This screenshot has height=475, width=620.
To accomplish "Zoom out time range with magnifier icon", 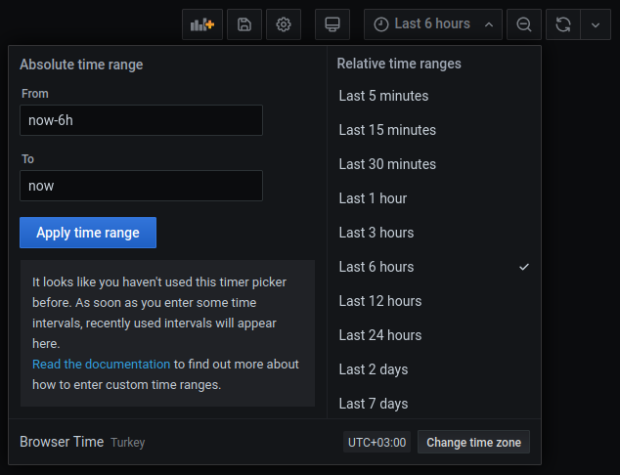I will tap(524, 24).
